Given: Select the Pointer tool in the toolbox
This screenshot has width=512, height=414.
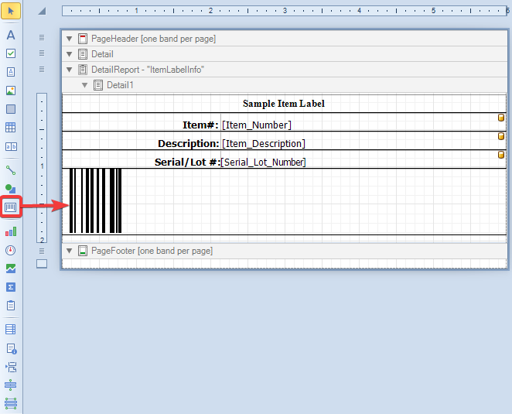Looking at the screenshot, I should click(11, 12).
